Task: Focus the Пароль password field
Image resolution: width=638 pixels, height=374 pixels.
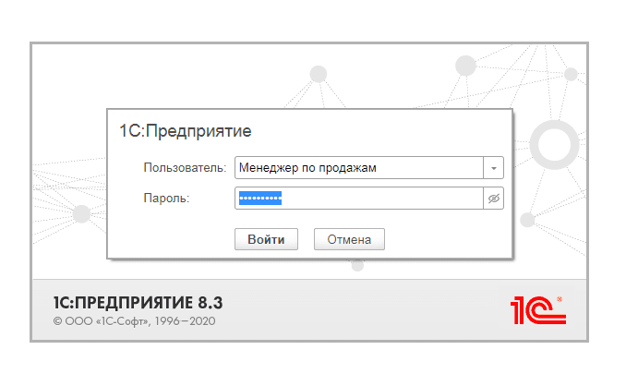Action: [359, 199]
